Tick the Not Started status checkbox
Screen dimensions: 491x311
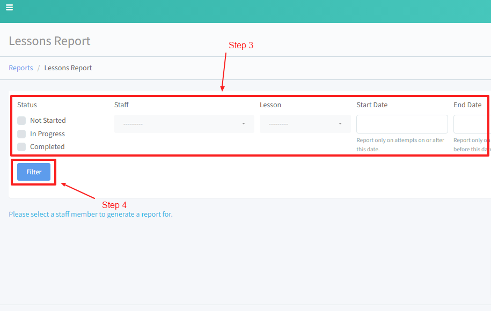point(21,121)
